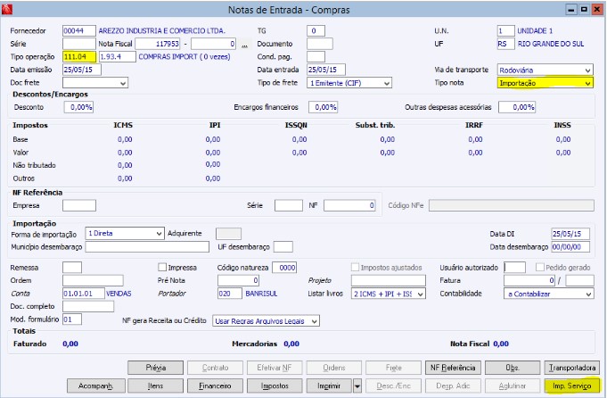The width and height of the screenshot is (607, 398).
Task: Click the 1.93.4 operation code field
Action: pos(118,56)
